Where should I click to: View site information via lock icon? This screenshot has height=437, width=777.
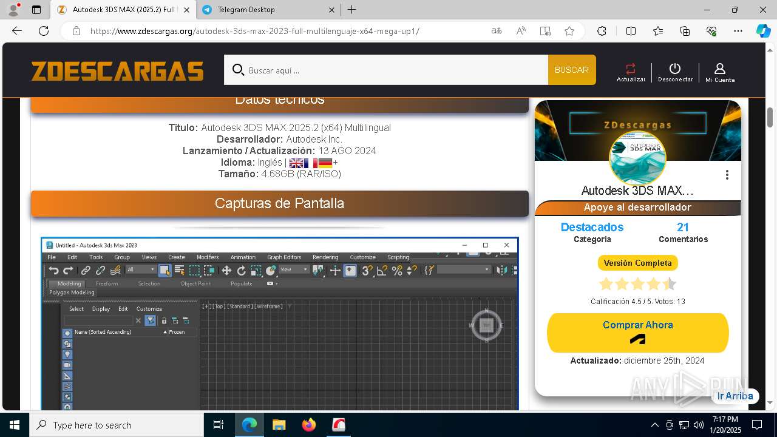click(x=76, y=31)
